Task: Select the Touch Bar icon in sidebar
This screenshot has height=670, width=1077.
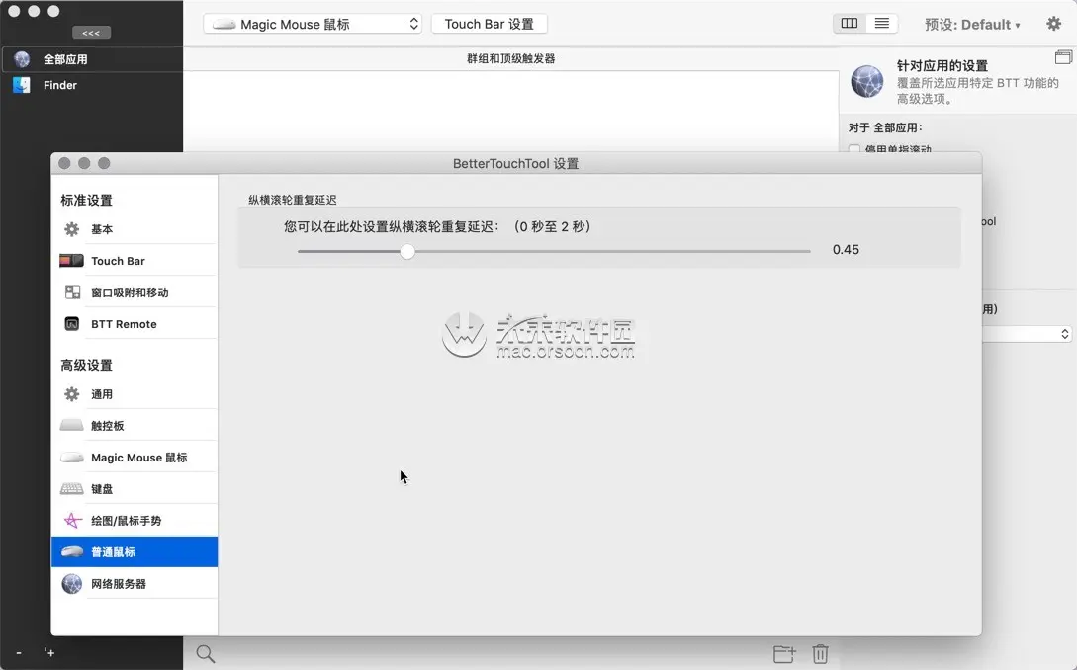Action: [x=71, y=261]
